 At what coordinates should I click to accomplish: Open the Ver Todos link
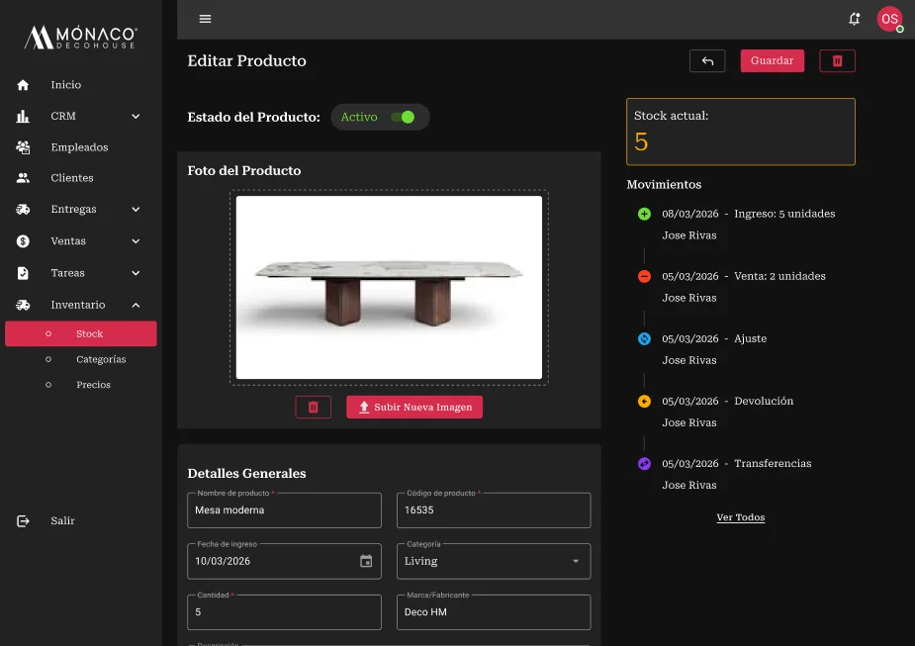click(x=741, y=517)
